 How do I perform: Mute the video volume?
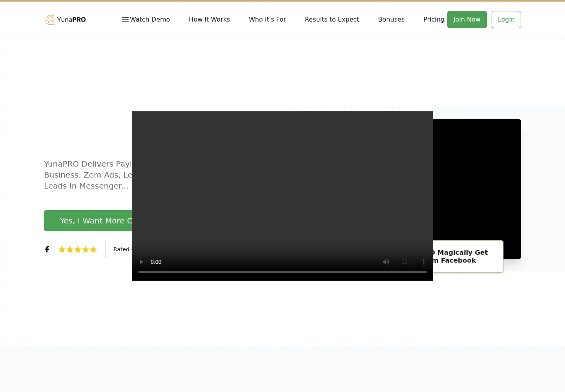pyautogui.click(x=386, y=262)
